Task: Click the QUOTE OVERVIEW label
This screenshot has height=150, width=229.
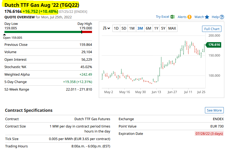Action: (20, 17)
